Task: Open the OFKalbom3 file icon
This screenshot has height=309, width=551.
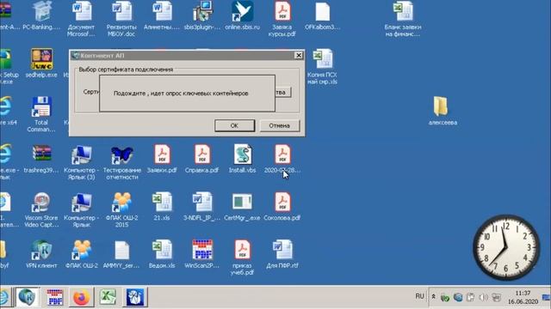Action: point(322,15)
